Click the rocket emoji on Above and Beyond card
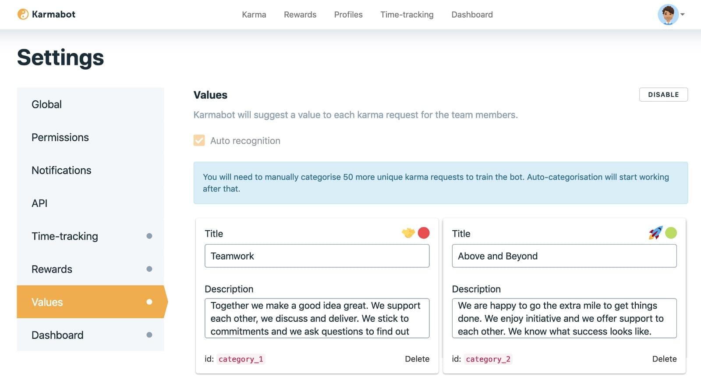The width and height of the screenshot is (701, 377). (655, 233)
